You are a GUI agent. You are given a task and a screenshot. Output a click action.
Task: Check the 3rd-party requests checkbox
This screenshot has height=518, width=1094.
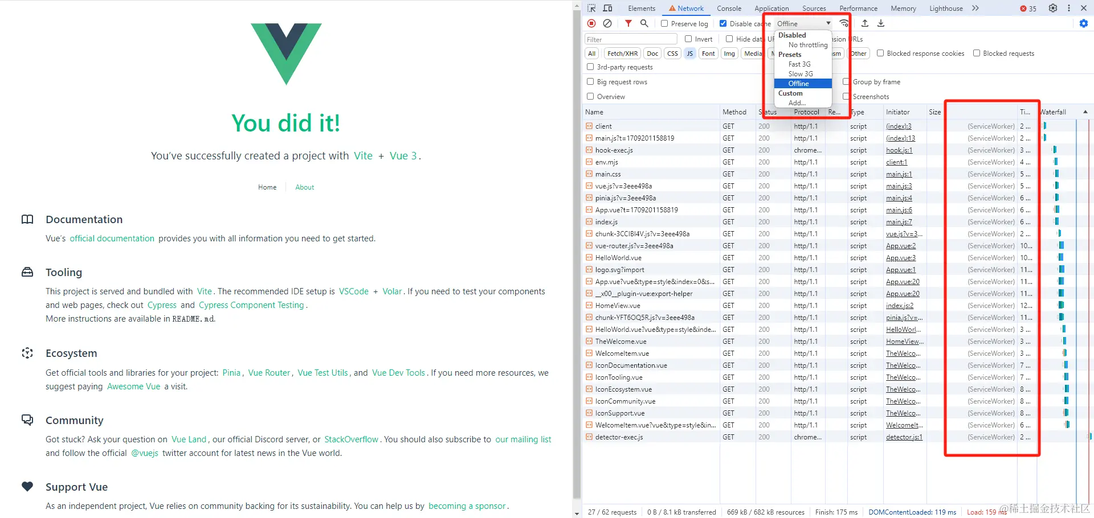pos(590,67)
